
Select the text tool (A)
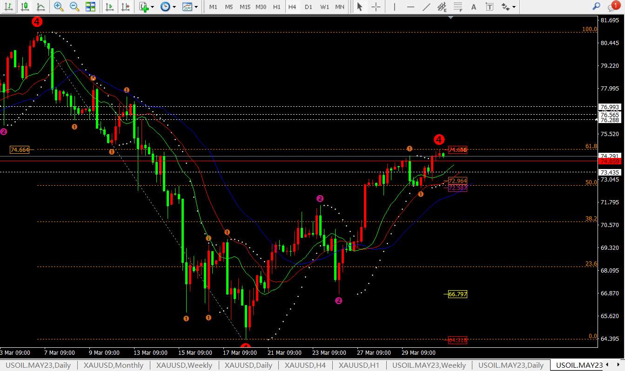coord(474,7)
